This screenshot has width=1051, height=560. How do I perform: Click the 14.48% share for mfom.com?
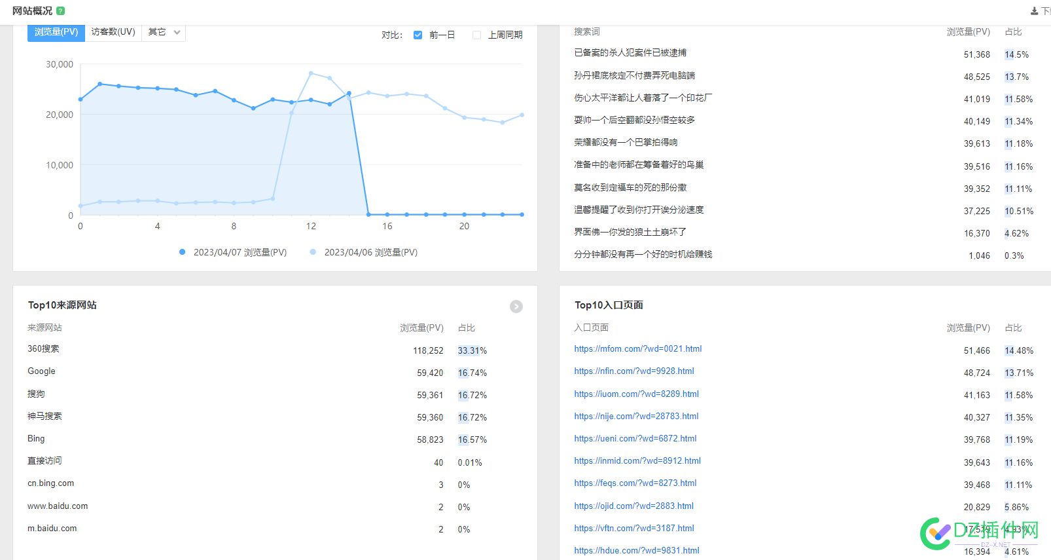1019,351
